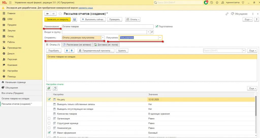Enable the Организация setting checkbox
The height and width of the screenshot is (138, 260).
tap(49, 118)
